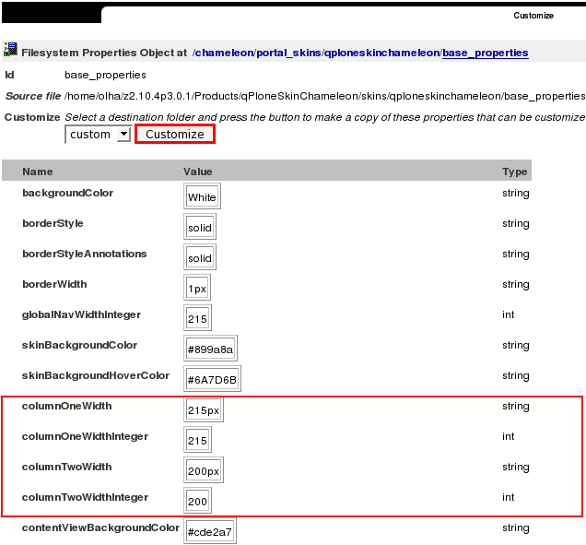Open the custom destination folder dropdown
The width and height of the screenshot is (586, 545).
pos(99,135)
